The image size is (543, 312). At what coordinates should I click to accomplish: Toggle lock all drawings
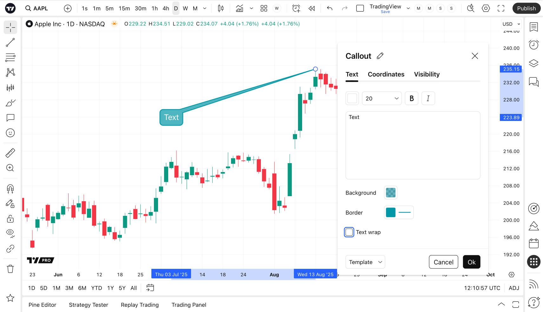pos(10,219)
